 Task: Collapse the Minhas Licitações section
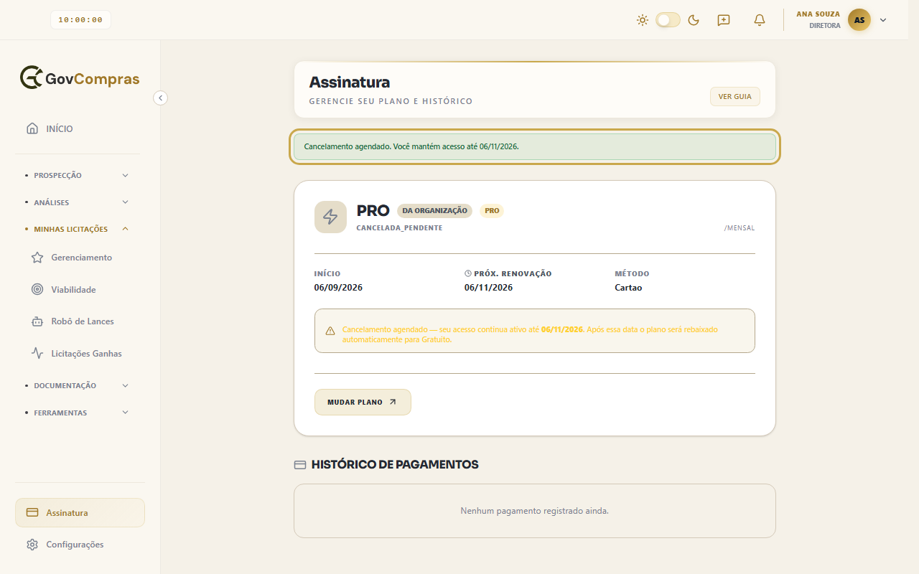(x=77, y=229)
